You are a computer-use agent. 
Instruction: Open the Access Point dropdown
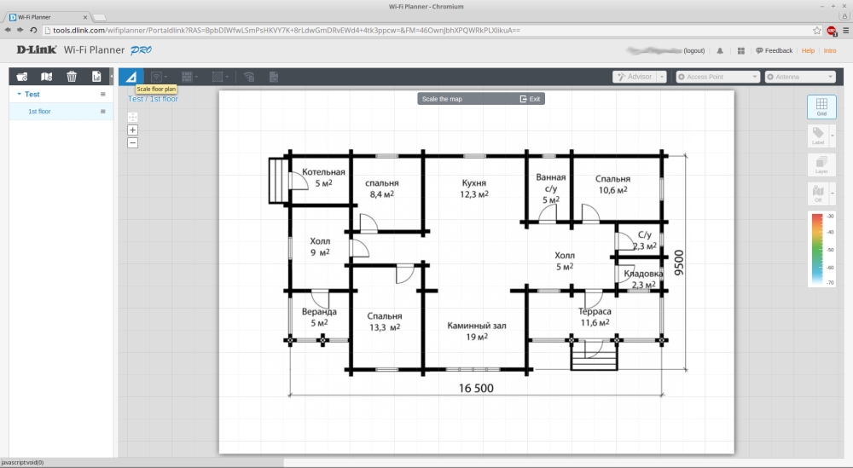(x=717, y=77)
